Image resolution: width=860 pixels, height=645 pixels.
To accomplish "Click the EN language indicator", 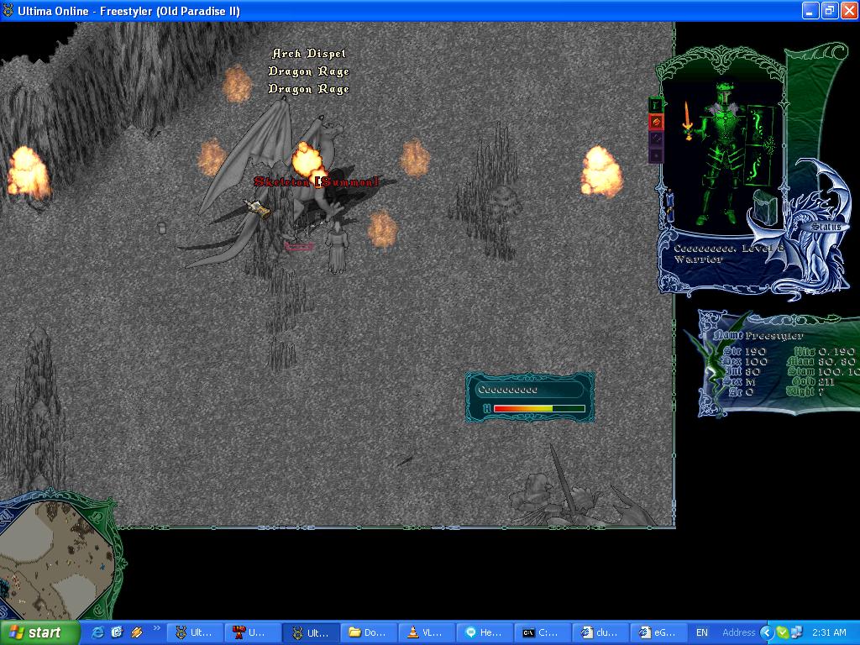I will click(702, 632).
